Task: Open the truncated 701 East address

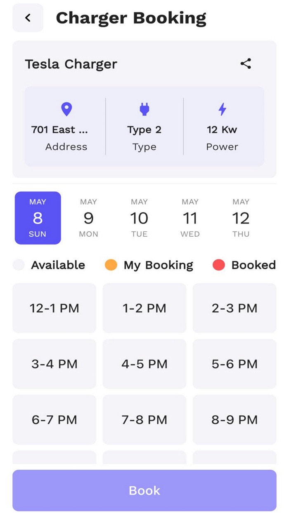Action: point(60,130)
